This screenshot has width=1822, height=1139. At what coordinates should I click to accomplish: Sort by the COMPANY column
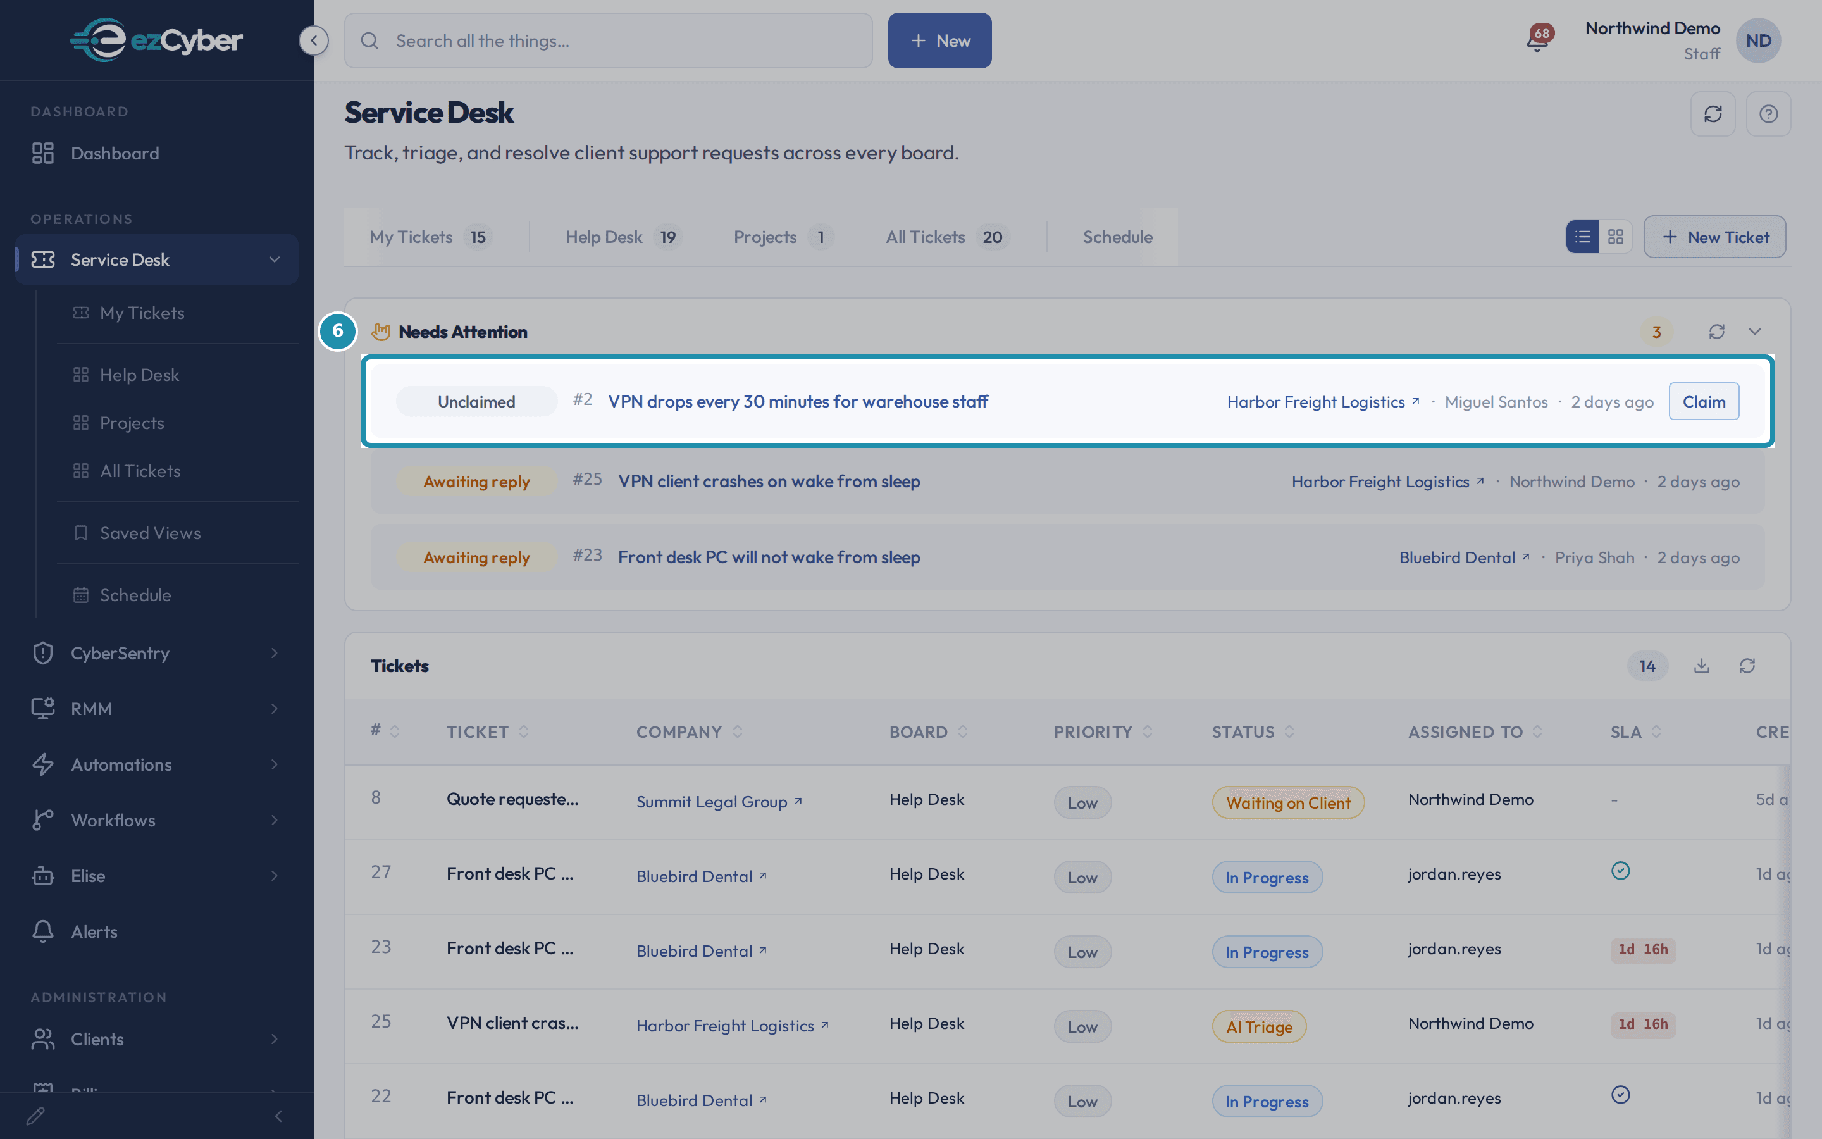pos(690,732)
